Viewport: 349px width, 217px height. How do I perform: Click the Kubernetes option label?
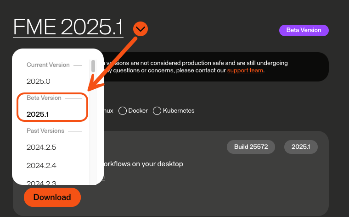(x=179, y=110)
